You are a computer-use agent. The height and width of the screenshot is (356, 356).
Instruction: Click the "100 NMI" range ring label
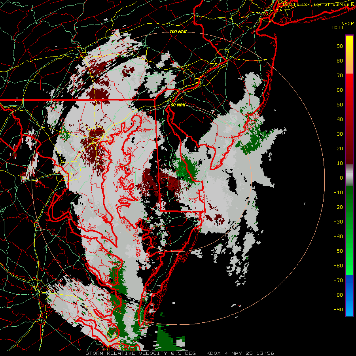[178, 32]
